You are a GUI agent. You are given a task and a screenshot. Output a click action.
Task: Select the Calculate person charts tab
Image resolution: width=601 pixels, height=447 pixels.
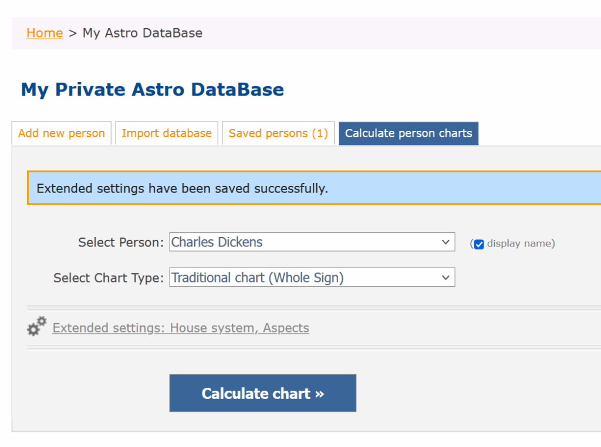408,133
